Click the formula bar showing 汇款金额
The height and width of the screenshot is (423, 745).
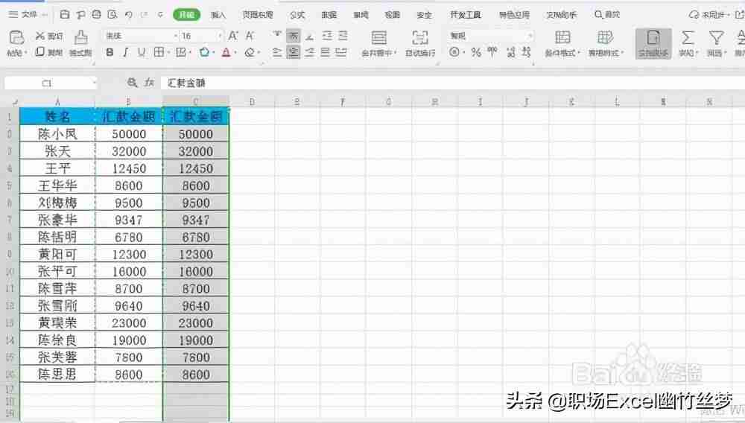point(451,83)
